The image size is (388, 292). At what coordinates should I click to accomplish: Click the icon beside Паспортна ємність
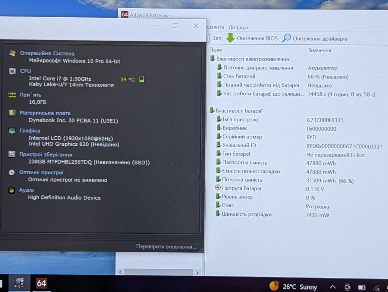218,162
